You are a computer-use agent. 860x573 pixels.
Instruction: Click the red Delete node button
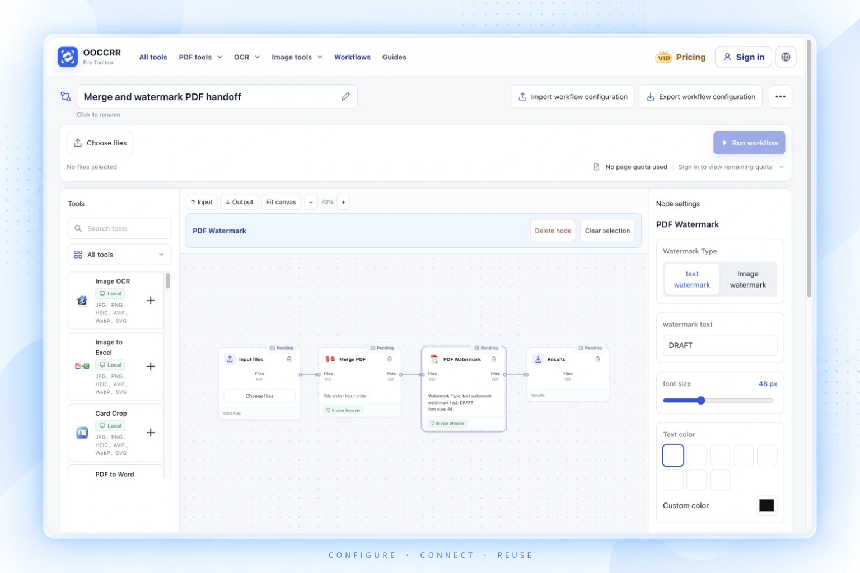tap(553, 231)
